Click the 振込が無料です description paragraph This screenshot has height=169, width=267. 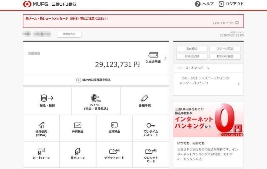[208, 154]
